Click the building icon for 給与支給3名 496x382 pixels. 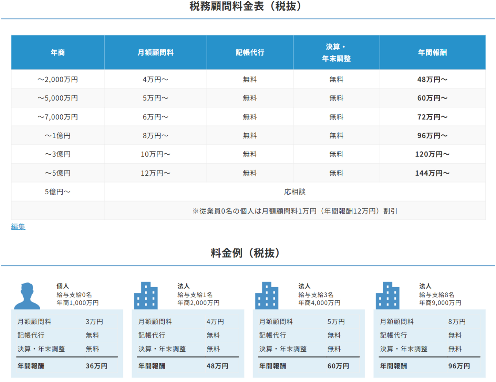(x=267, y=296)
